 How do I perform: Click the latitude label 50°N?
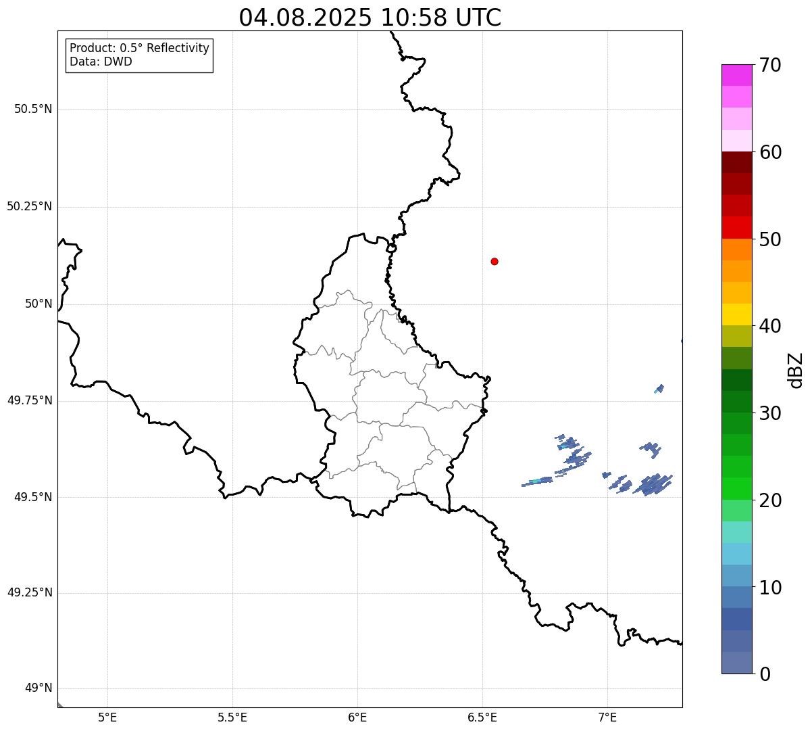[39, 304]
